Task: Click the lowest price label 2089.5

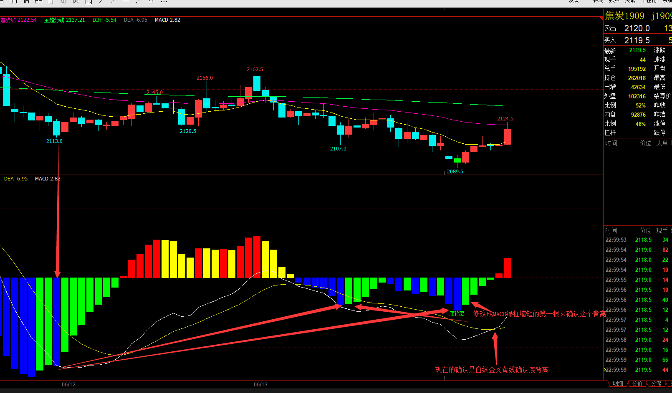Action: coord(455,172)
